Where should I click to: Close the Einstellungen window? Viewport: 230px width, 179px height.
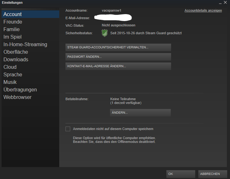(x=225, y=2)
